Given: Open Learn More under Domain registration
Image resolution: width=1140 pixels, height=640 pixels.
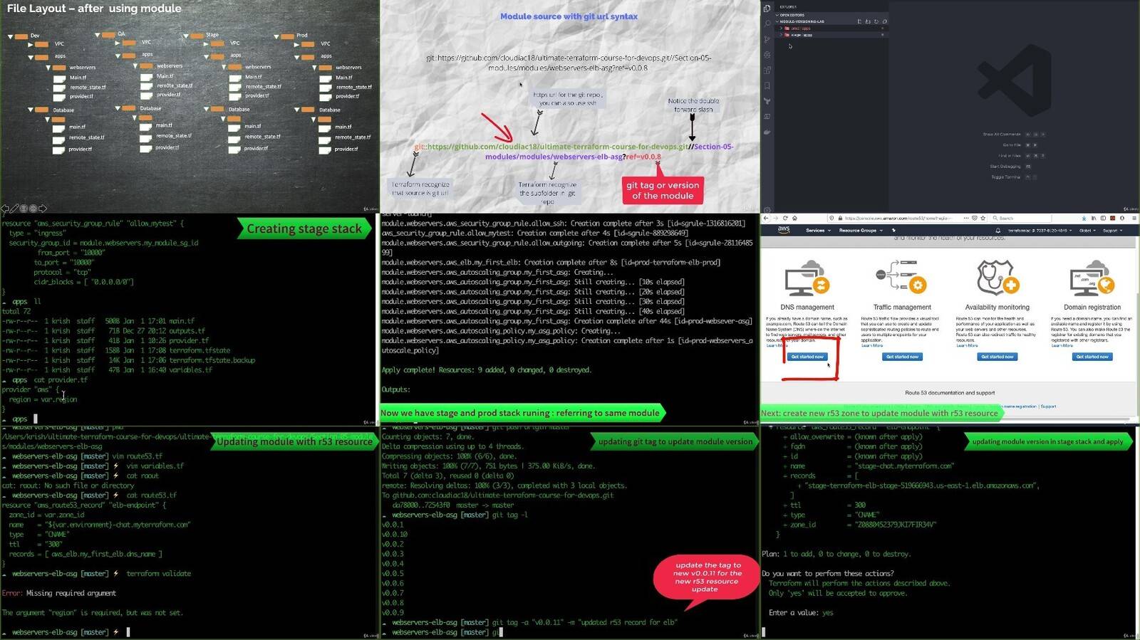Looking at the screenshot, I should click(1062, 345).
